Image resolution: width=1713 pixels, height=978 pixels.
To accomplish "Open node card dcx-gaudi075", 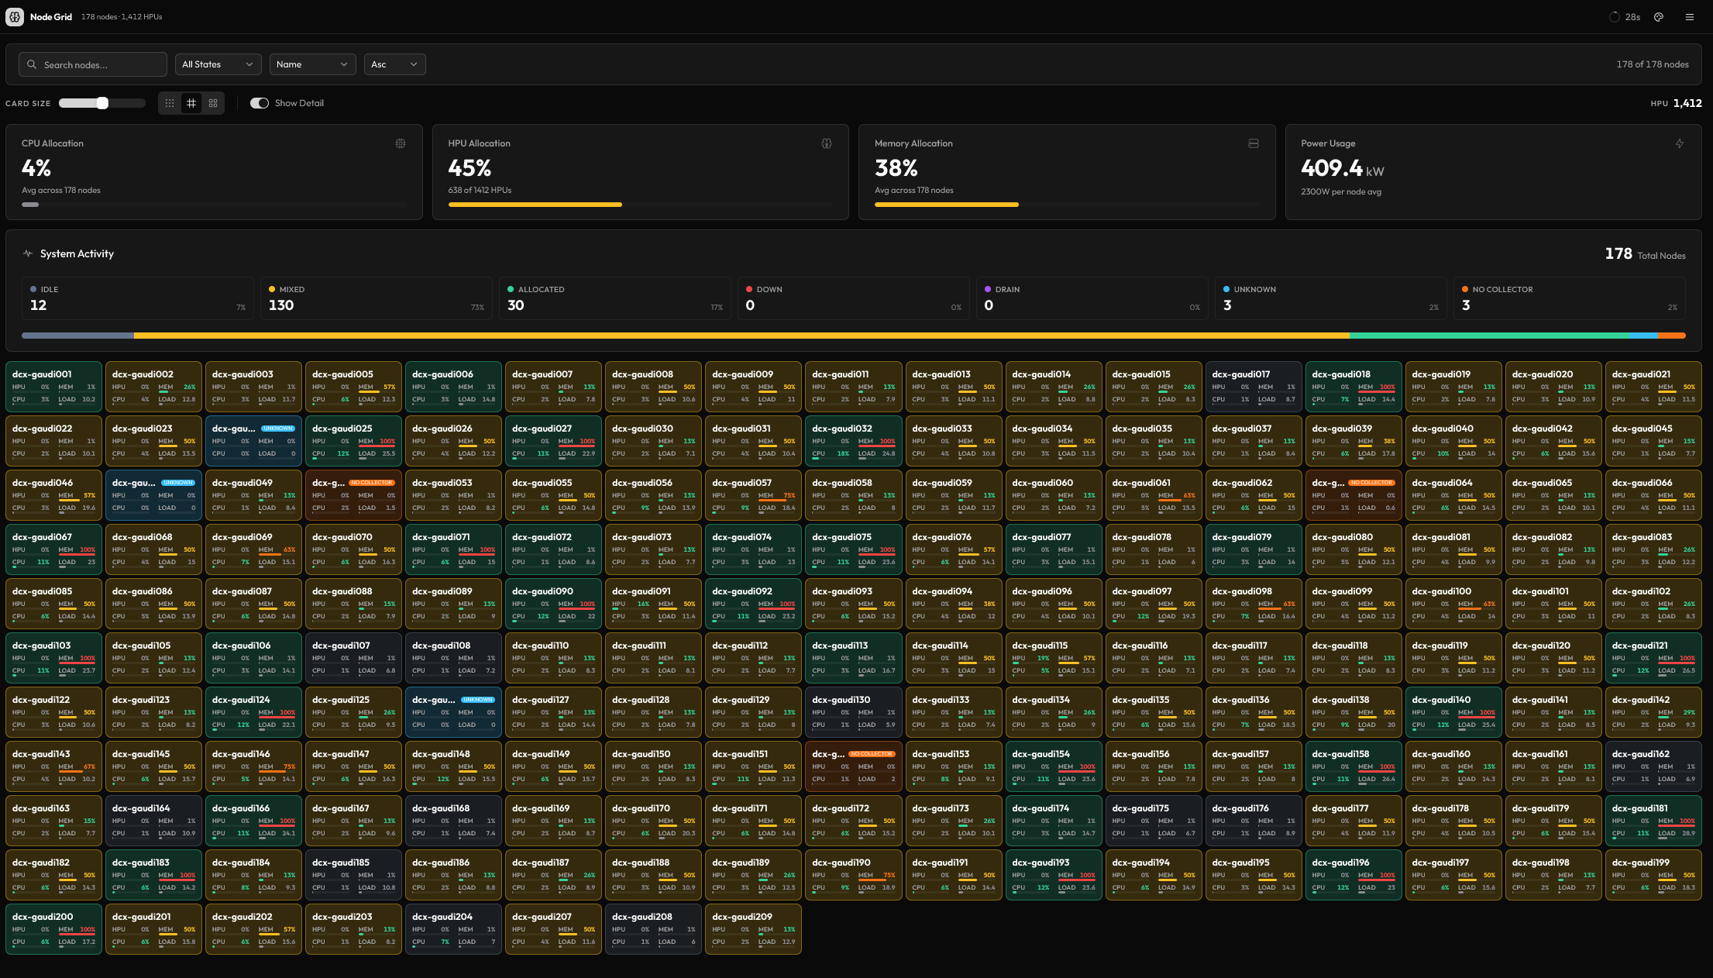I will [x=854, y=549].
